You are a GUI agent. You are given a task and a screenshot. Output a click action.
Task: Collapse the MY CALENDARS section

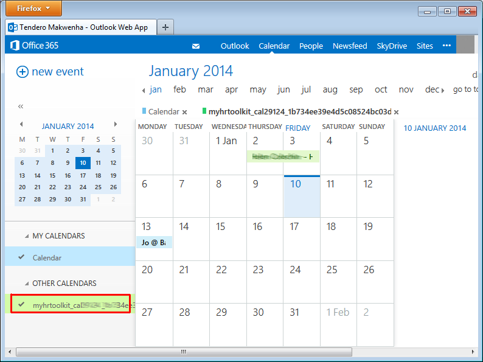pos(27,236)
